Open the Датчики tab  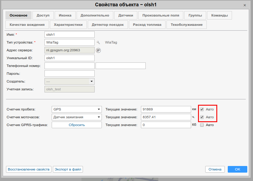point(126,15)
